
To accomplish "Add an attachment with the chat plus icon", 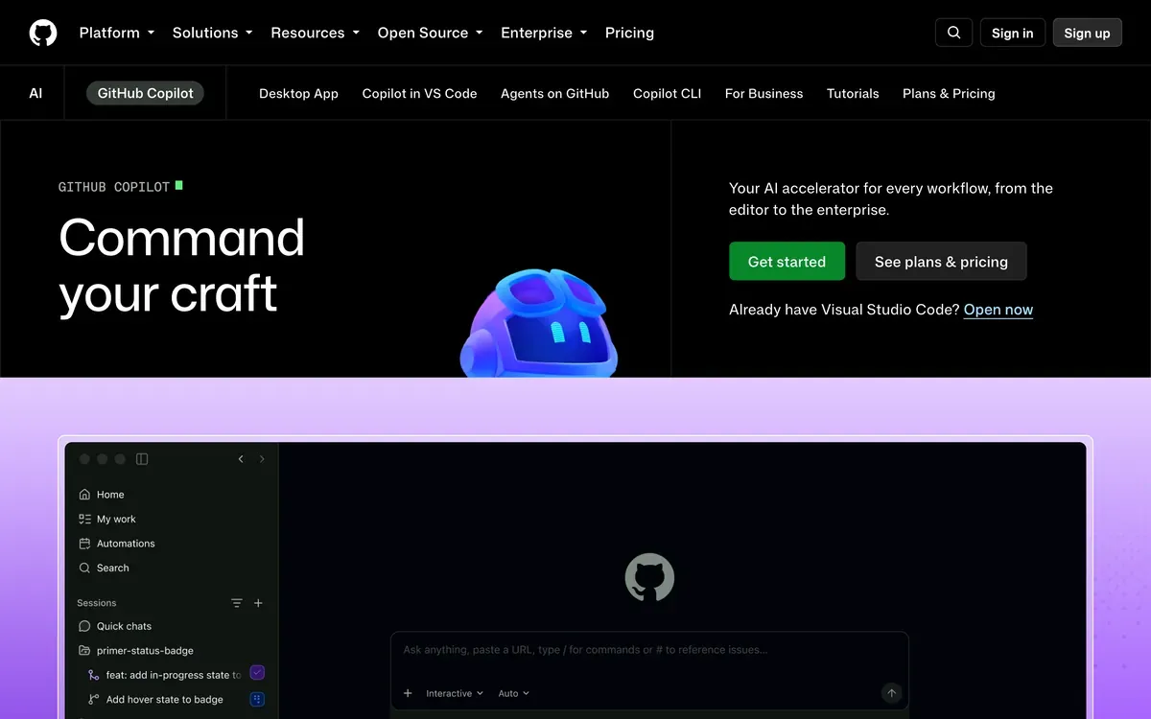I will click(408, 693).
